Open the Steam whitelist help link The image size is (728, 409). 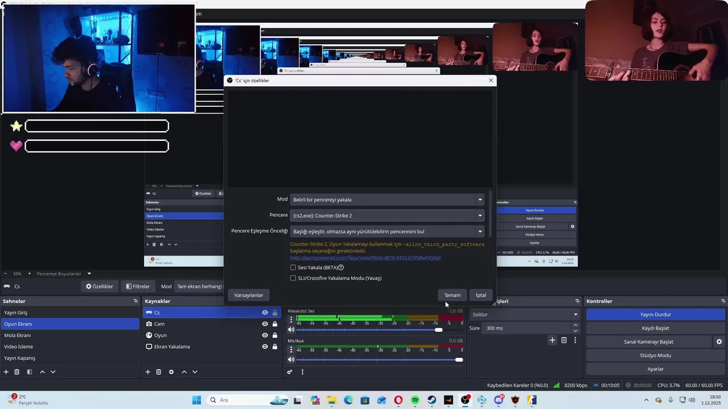coord(365,258)
